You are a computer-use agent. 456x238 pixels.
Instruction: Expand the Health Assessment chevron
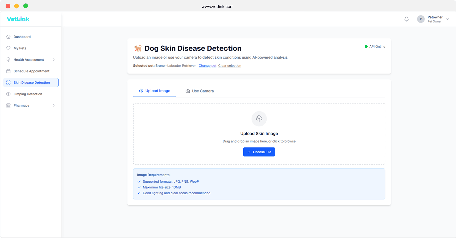[x=54, y=60]
